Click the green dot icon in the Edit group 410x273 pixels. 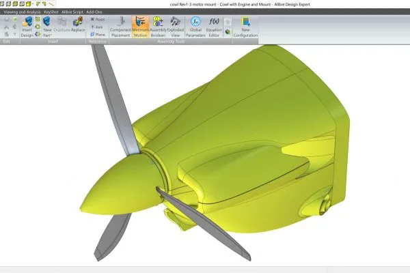pyautogui.click(x=15, y=19)
